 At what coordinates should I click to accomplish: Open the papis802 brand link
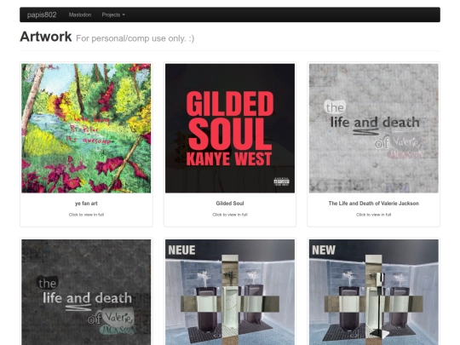point(42,14)
